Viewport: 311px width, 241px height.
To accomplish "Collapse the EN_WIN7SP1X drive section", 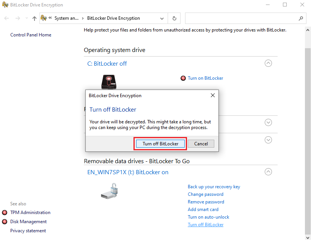I will (x=268, y=172).
